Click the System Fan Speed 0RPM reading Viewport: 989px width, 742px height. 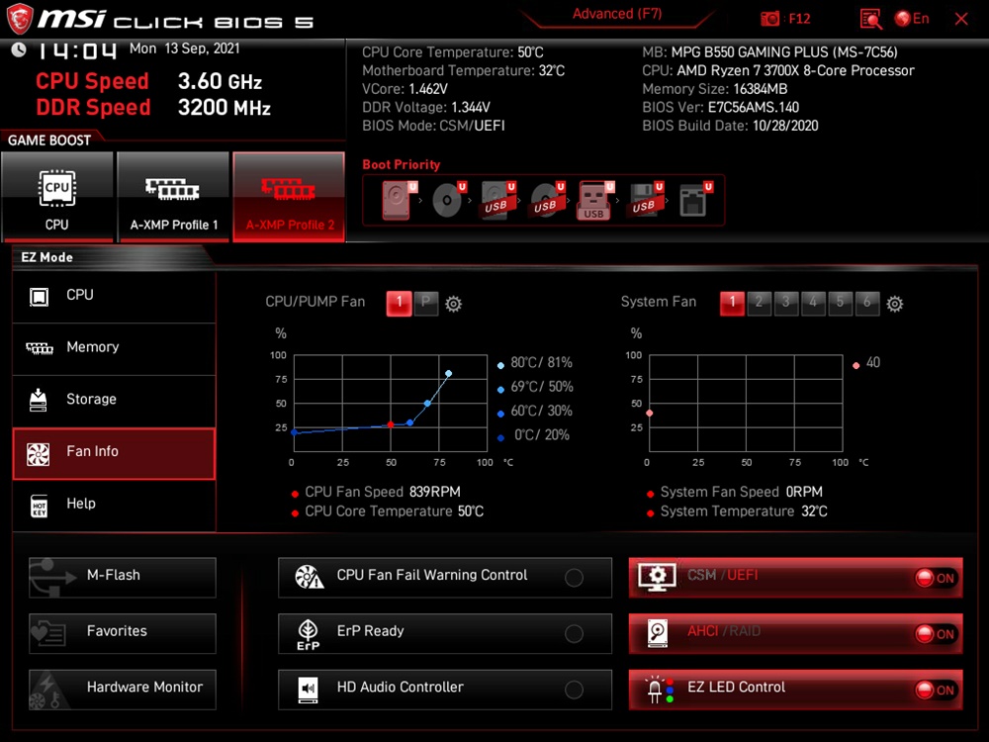(741, 492)
